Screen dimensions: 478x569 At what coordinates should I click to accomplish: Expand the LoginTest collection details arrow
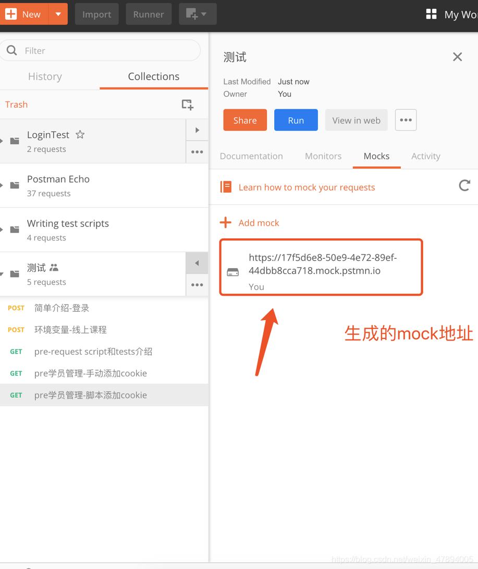click(x=197, y=130)
